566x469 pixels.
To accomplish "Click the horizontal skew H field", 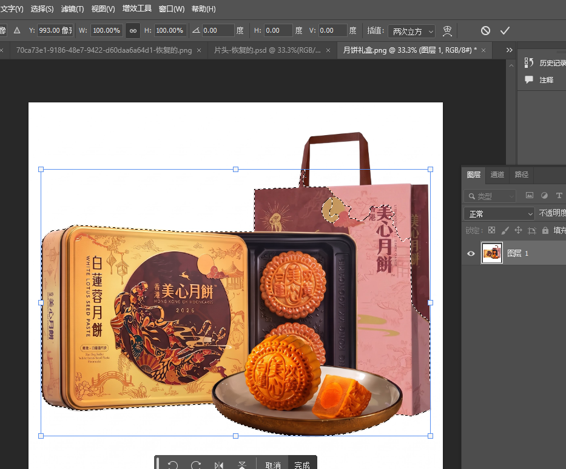I will (x=278, y=31).
